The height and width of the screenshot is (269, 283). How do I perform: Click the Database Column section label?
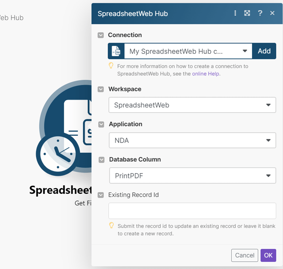click(x=135, y=159)
